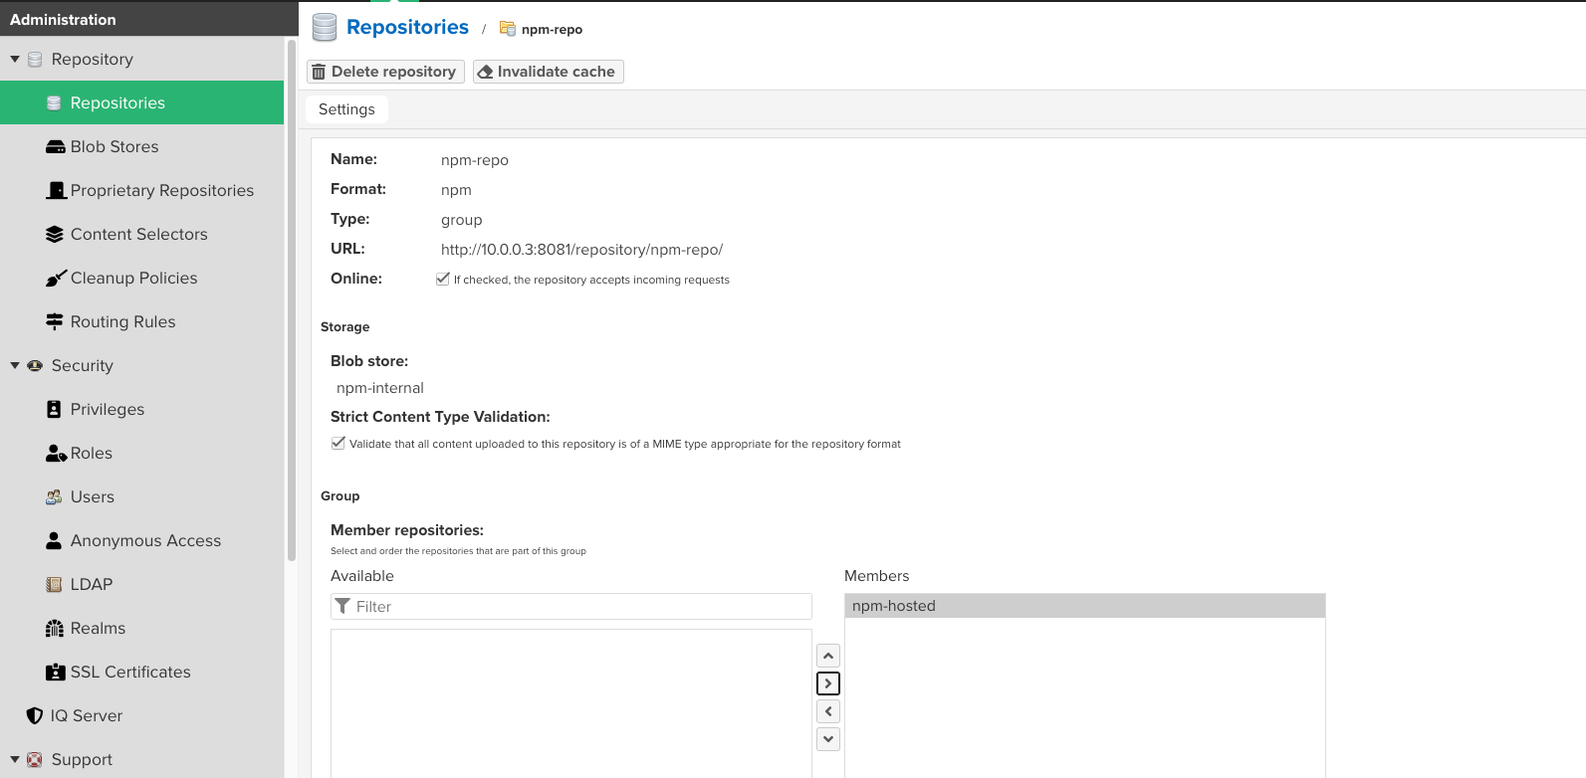Image resolution: width=1586 pixels, height=778 pixels.
Task: Open the Roles page
Action: (x=141, y=454)
